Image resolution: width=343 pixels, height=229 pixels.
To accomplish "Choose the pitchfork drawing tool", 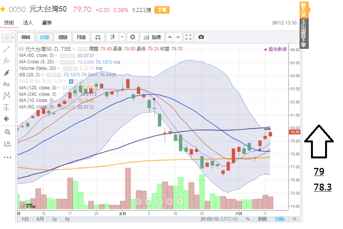I will click(6, 61).
